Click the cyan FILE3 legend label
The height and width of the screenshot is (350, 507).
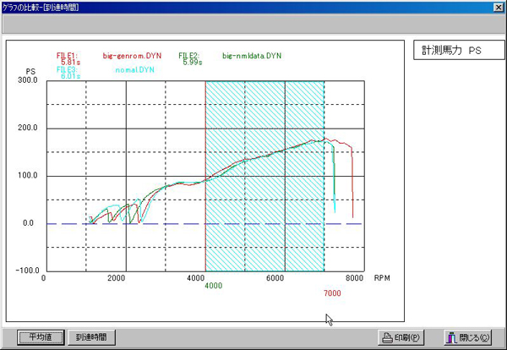click(68, 69)
